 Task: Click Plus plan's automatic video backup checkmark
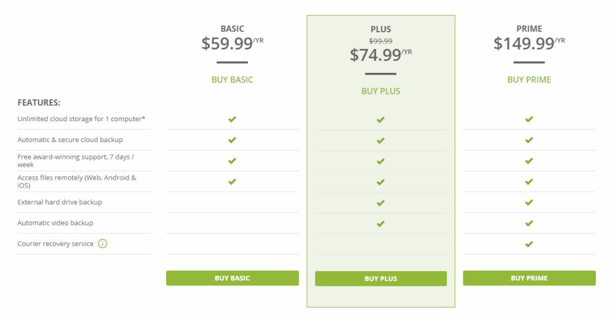(x=380, y=224)
